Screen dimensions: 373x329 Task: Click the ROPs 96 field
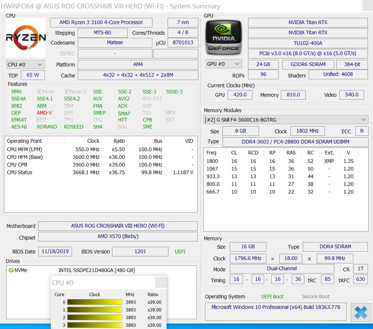(263, 74)
